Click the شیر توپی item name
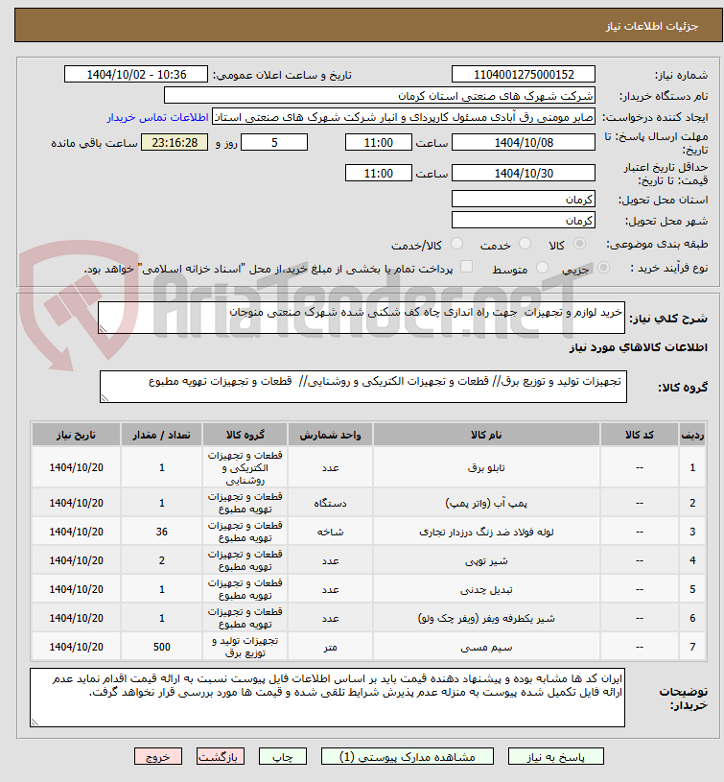 pos(486,561)
